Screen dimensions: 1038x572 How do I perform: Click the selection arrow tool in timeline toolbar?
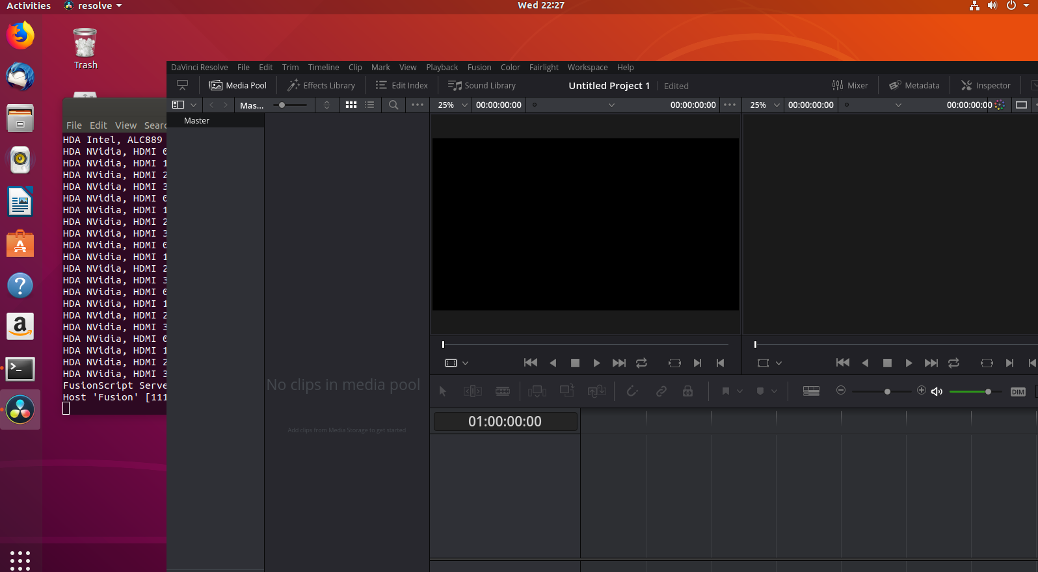click(443, 391)
